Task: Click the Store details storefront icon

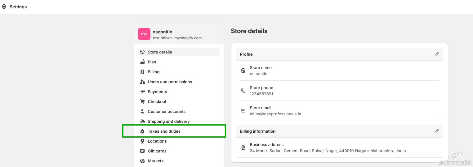Action: point(142,52)
